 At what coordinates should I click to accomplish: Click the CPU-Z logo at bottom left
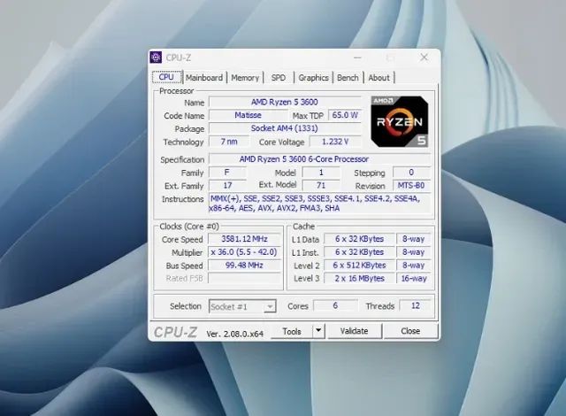click(x=175, y=331)
